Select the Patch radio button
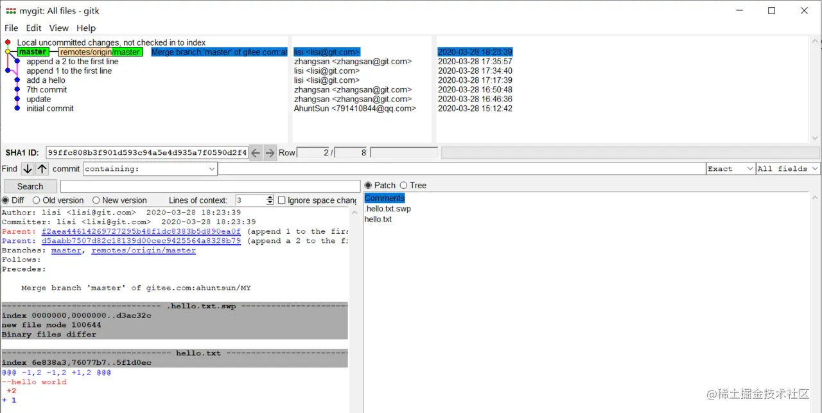 coord(368,185)
